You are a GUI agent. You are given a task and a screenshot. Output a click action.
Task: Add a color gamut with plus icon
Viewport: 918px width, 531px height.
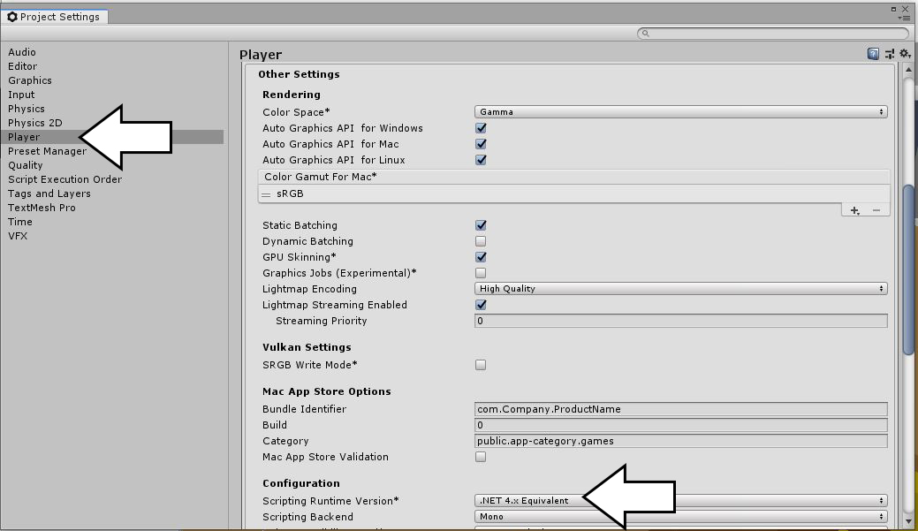tap(854, 210)
